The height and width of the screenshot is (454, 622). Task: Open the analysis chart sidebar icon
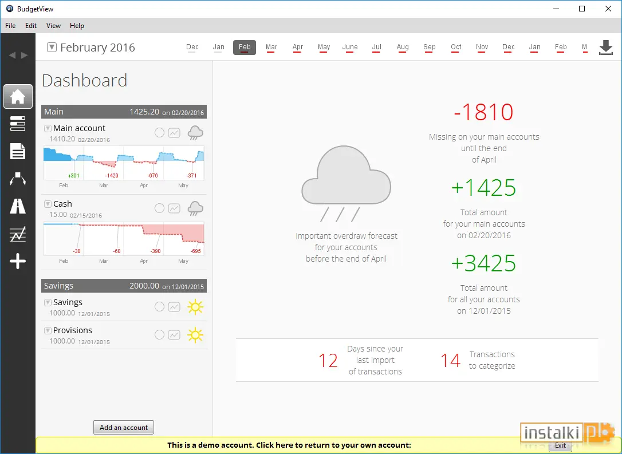18,234
